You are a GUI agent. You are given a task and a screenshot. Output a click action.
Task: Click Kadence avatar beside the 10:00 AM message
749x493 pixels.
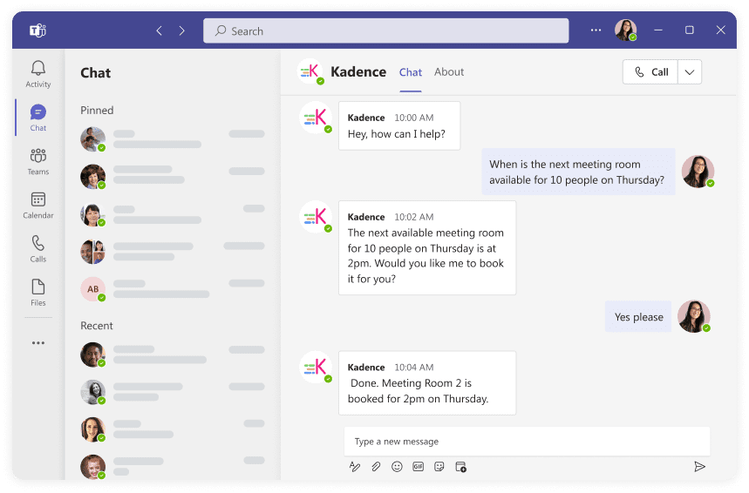click(316, 118)
